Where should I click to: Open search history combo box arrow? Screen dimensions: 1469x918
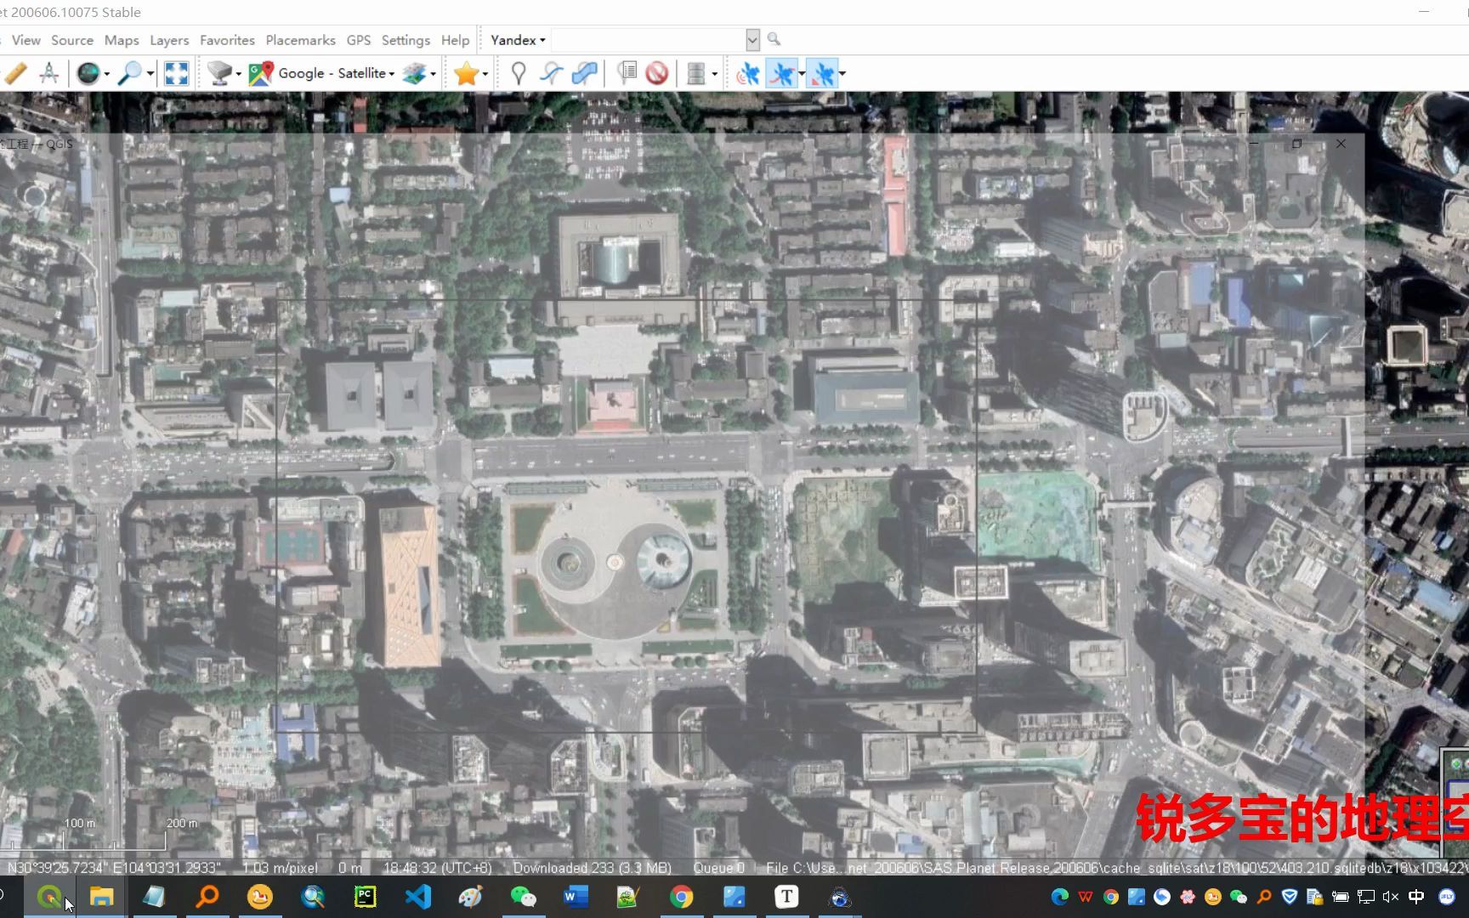pyautogui.click(x=752, y=40)
